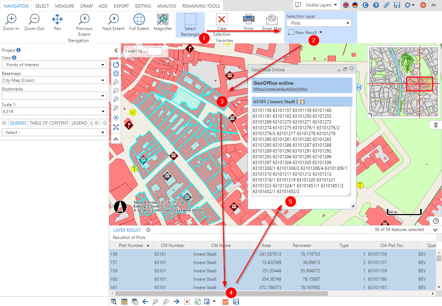The image size is (442, 306).
Task: Click the refresh map icon on map toolbar
Action: [x=116, y=65]
